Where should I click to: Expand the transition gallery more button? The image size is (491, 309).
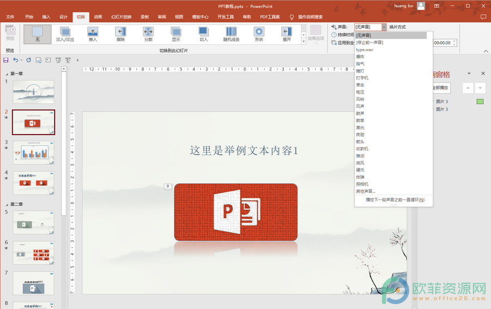(x=303, y=41)
